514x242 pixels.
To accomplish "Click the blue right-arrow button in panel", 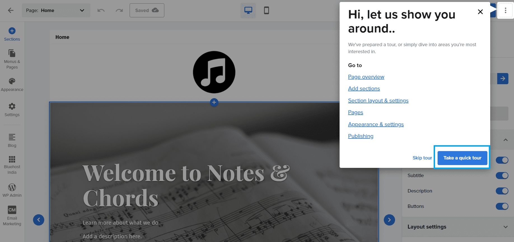I will coord(503,79).
